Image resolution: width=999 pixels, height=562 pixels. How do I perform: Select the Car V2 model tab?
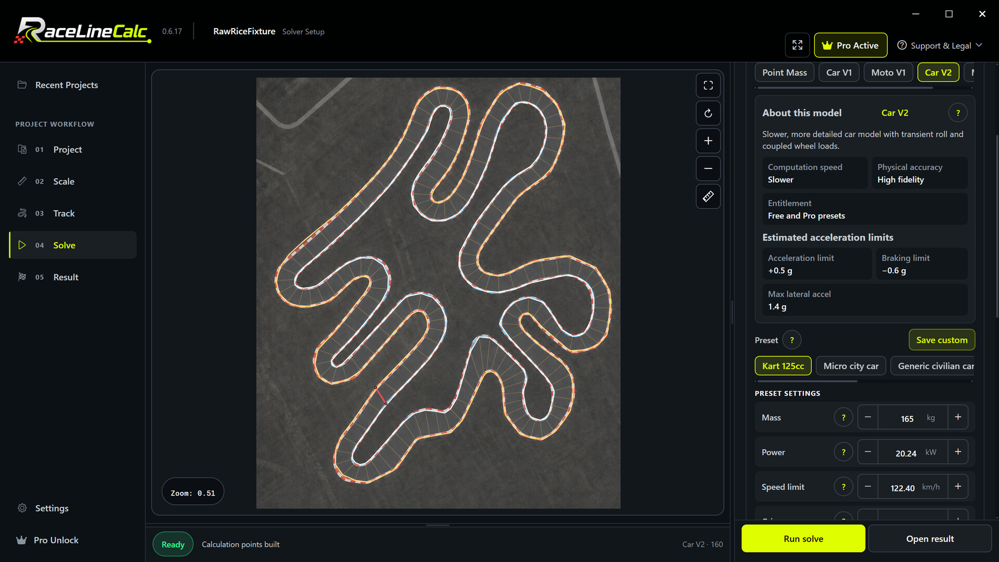tap(938, 72)
